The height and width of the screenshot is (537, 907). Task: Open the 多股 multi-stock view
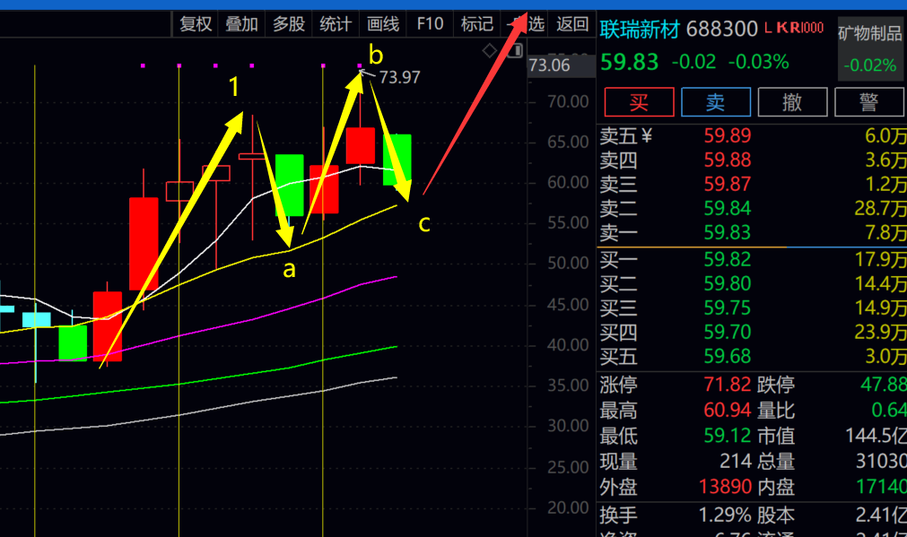coord(289,24)
